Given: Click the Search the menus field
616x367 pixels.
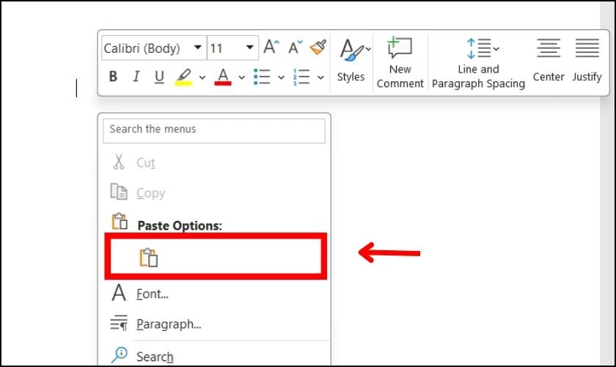Looking at the screenshot, I should tap(214, 131).
